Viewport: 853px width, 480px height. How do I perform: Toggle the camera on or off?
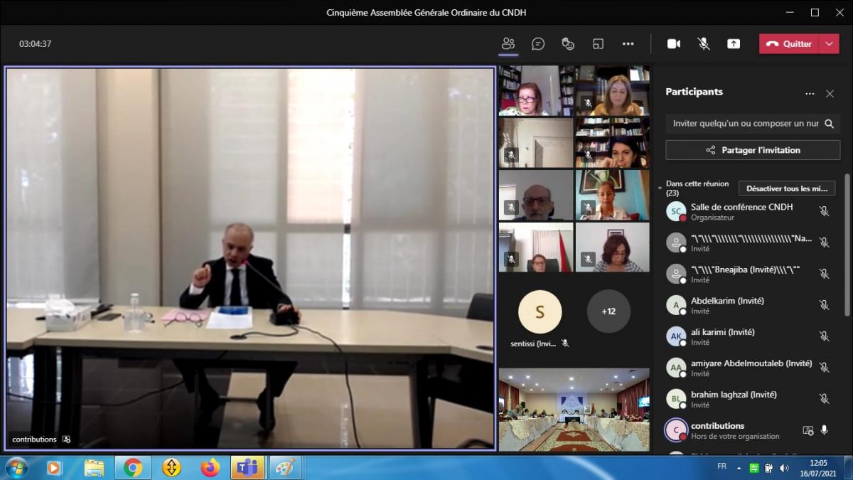[x=673, y=43]
